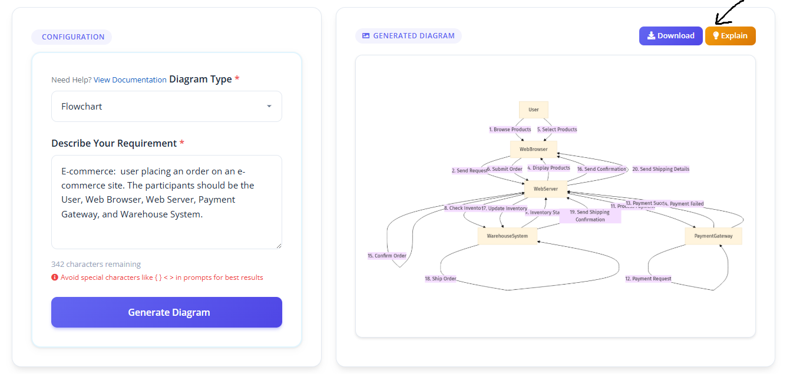Screen dimensions: 790x380
Task: Select the WebBrowser node in the diagram
Action: tap(534, 149)
